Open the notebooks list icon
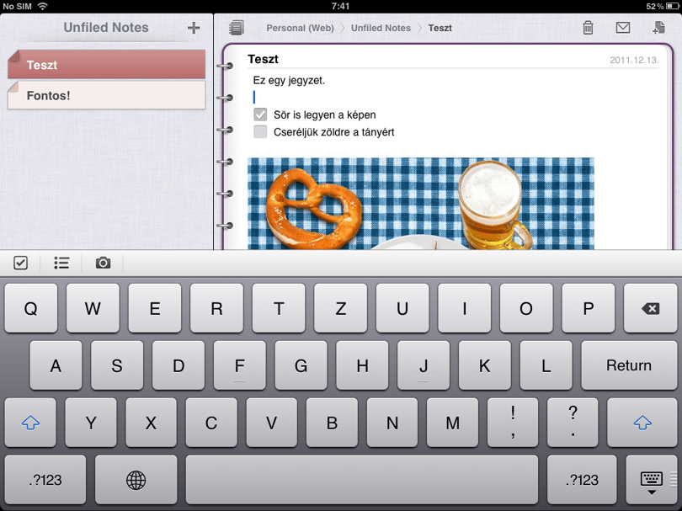This screenshot has height=511, width=682. point(237,28)
